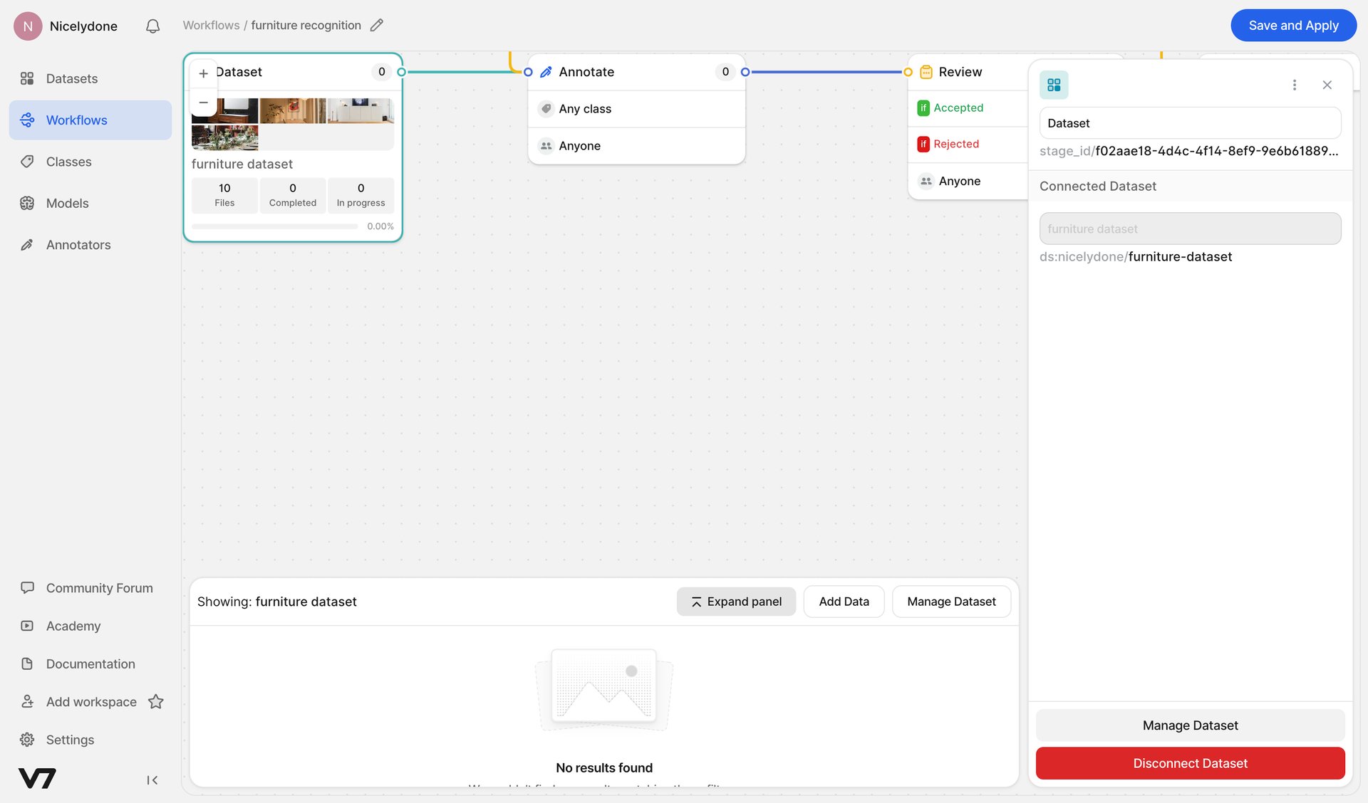Expand the dataset preview panel
1368x803 pixels.
[736, 602]
